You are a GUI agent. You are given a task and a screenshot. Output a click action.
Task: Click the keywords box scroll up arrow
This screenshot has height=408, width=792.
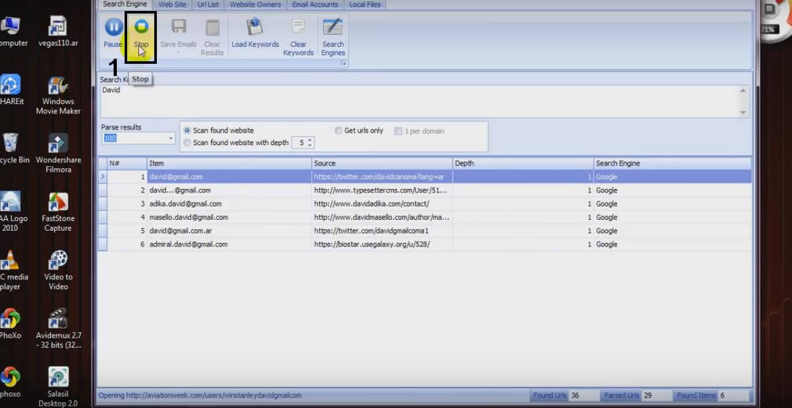(744, 90)
